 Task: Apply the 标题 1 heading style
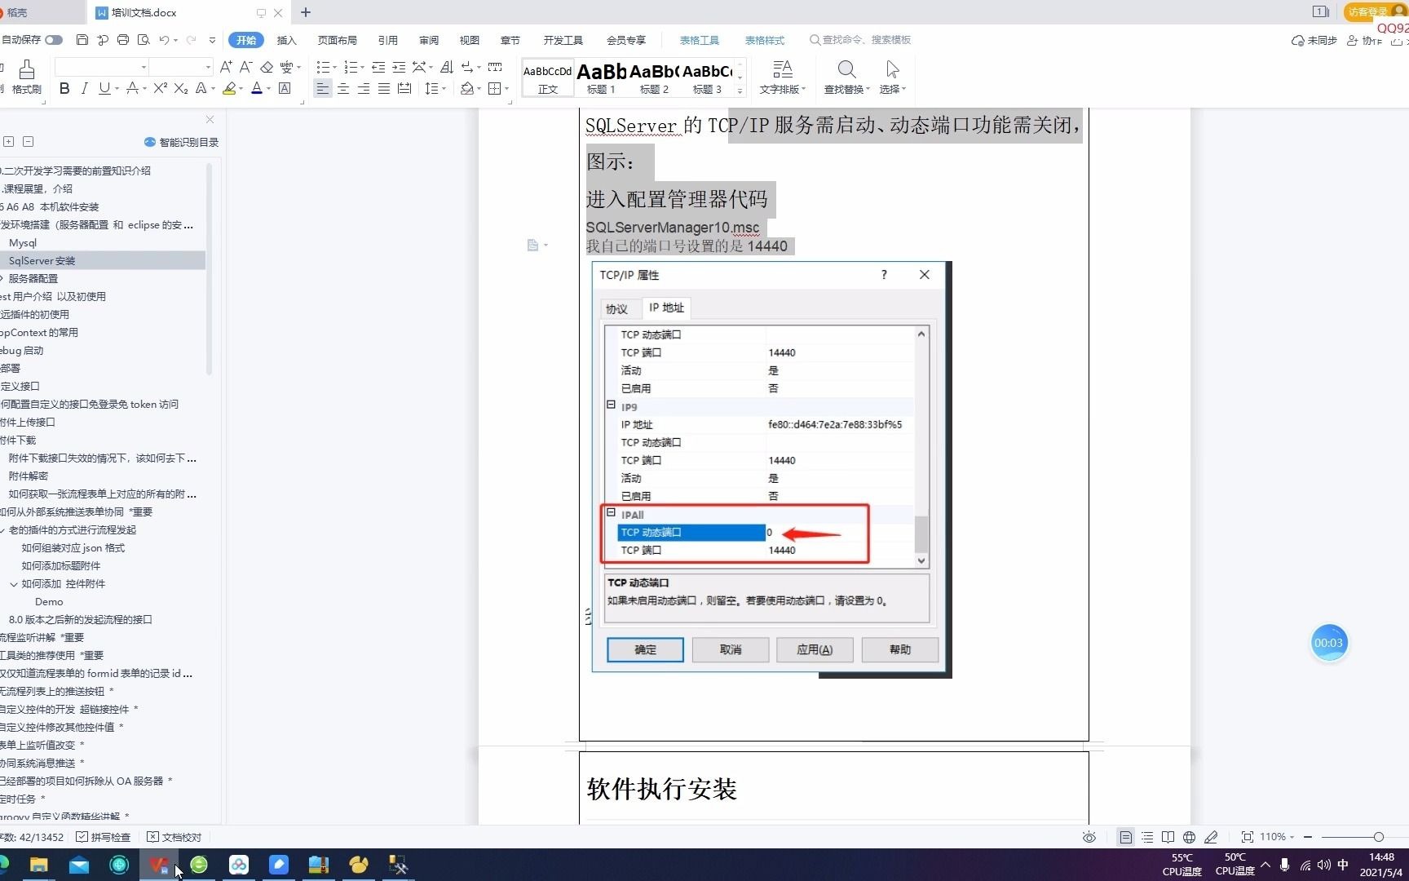coord(601,78)
